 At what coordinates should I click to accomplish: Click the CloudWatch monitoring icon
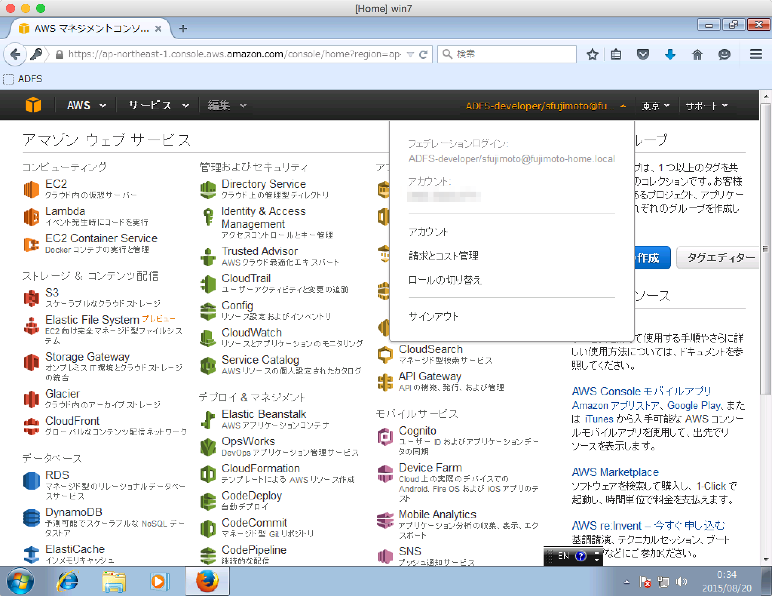pos(208,338)
